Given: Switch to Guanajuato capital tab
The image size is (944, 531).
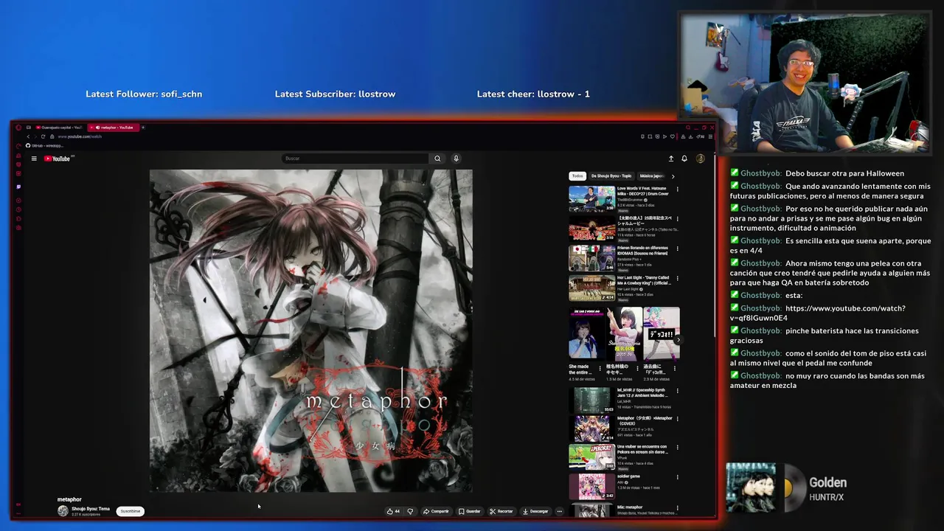Looking at the screenshot, I should pyautogui.click(x=58, y=128).
